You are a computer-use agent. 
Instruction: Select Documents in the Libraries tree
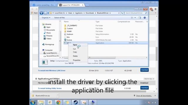[x=51, y=30]
